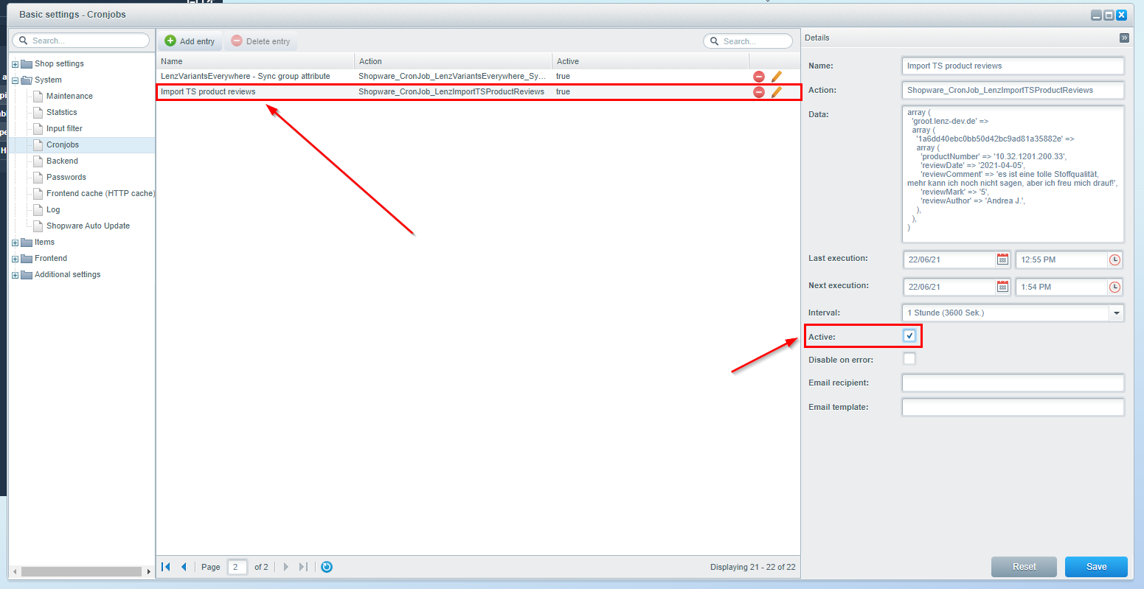Image resolution: width=1144 pixels, height=589 pixels.
Task: Expand the Frontend tree folder
Action: click(x=15, y=258)
